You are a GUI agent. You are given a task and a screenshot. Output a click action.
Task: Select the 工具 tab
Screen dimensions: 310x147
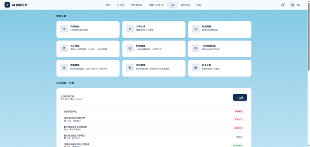[172, 5]
